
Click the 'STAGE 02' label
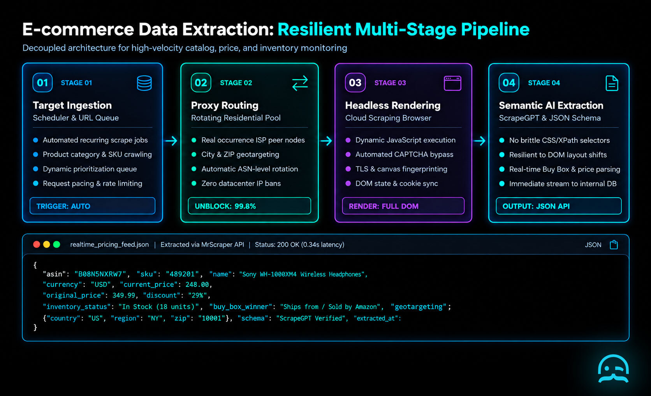[x=236, y=83]
